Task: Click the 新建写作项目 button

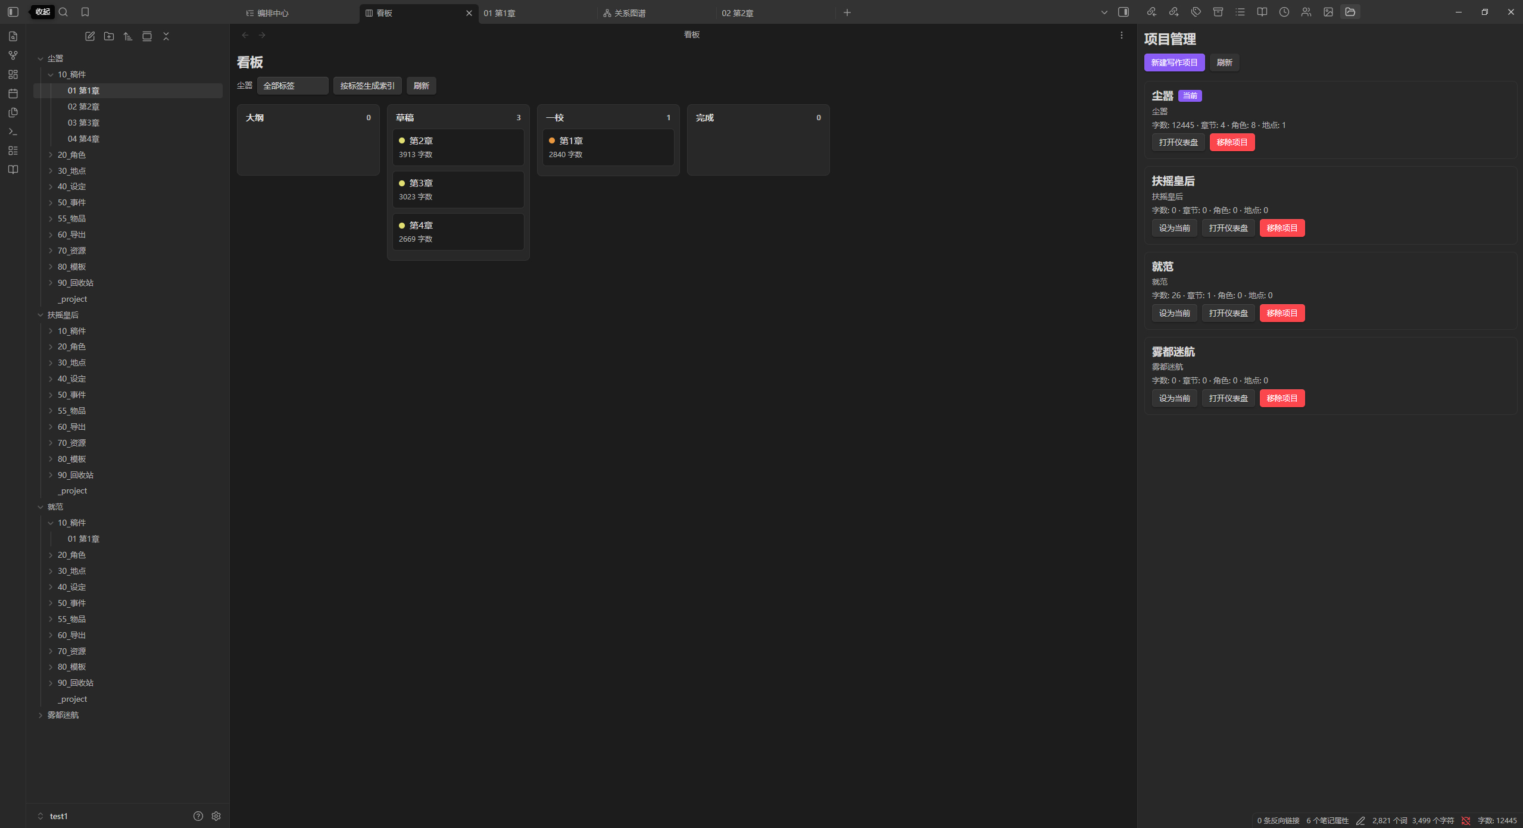Action: [1174, 63]
